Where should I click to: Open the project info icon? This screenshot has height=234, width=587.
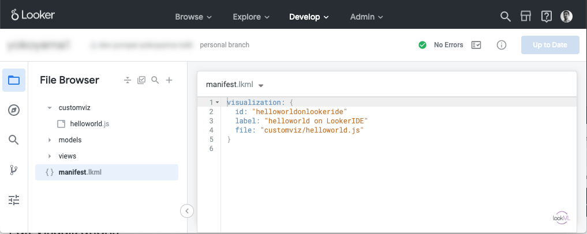501,45
